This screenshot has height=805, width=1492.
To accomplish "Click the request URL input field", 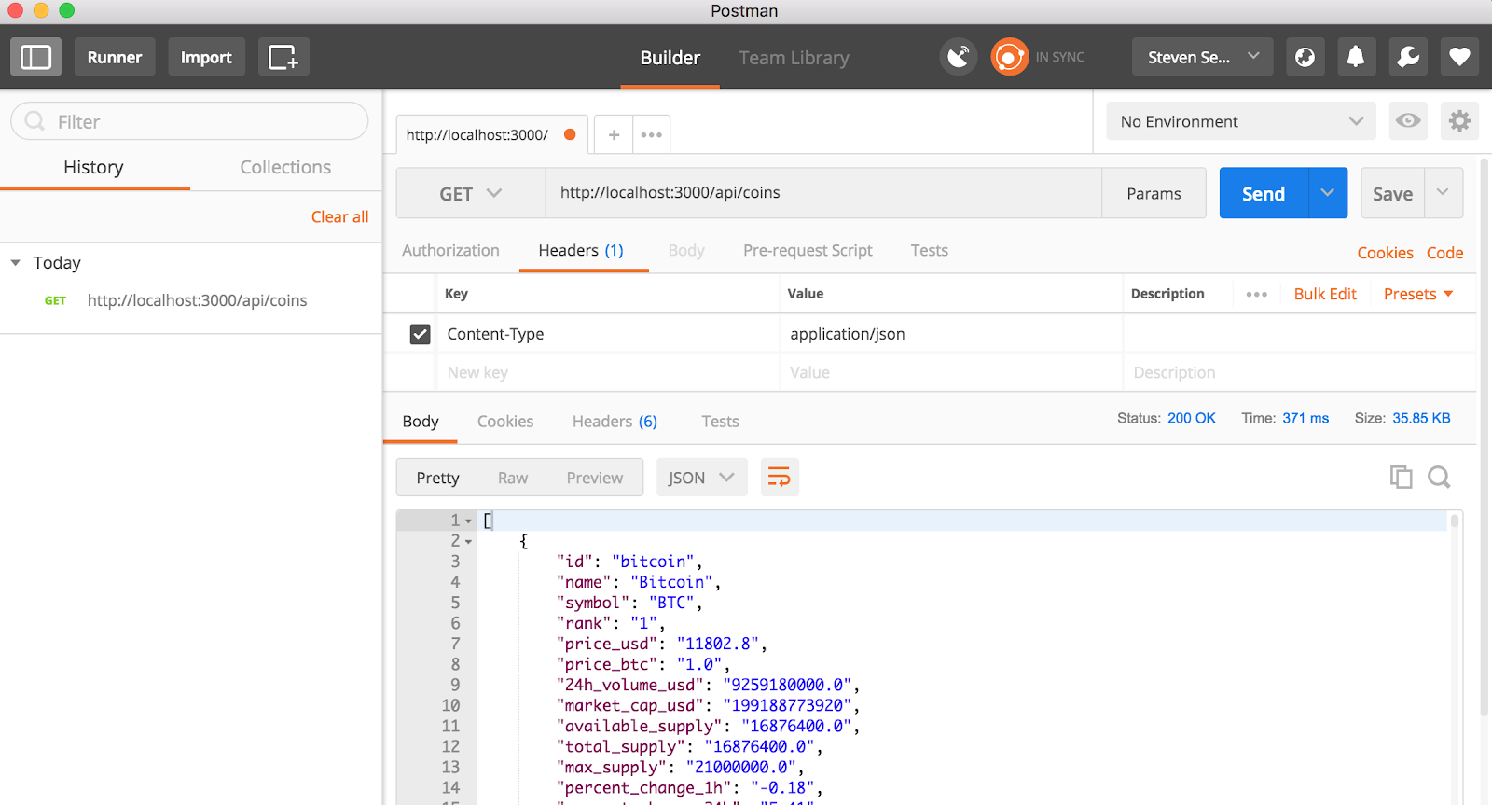I will click(822, 193).
